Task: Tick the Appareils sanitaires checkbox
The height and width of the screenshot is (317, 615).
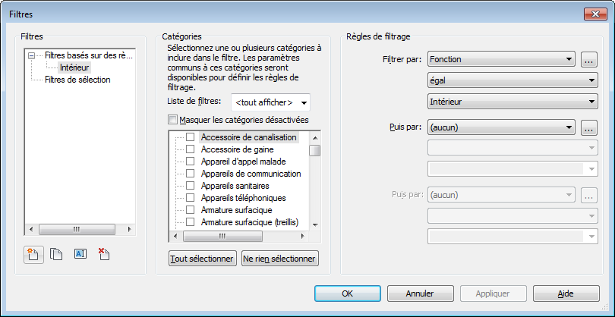Action: [x=191, y=186]
